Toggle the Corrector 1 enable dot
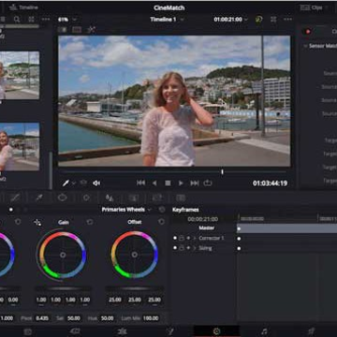Viewport: 337px width, 337px height. pos(175,238)
